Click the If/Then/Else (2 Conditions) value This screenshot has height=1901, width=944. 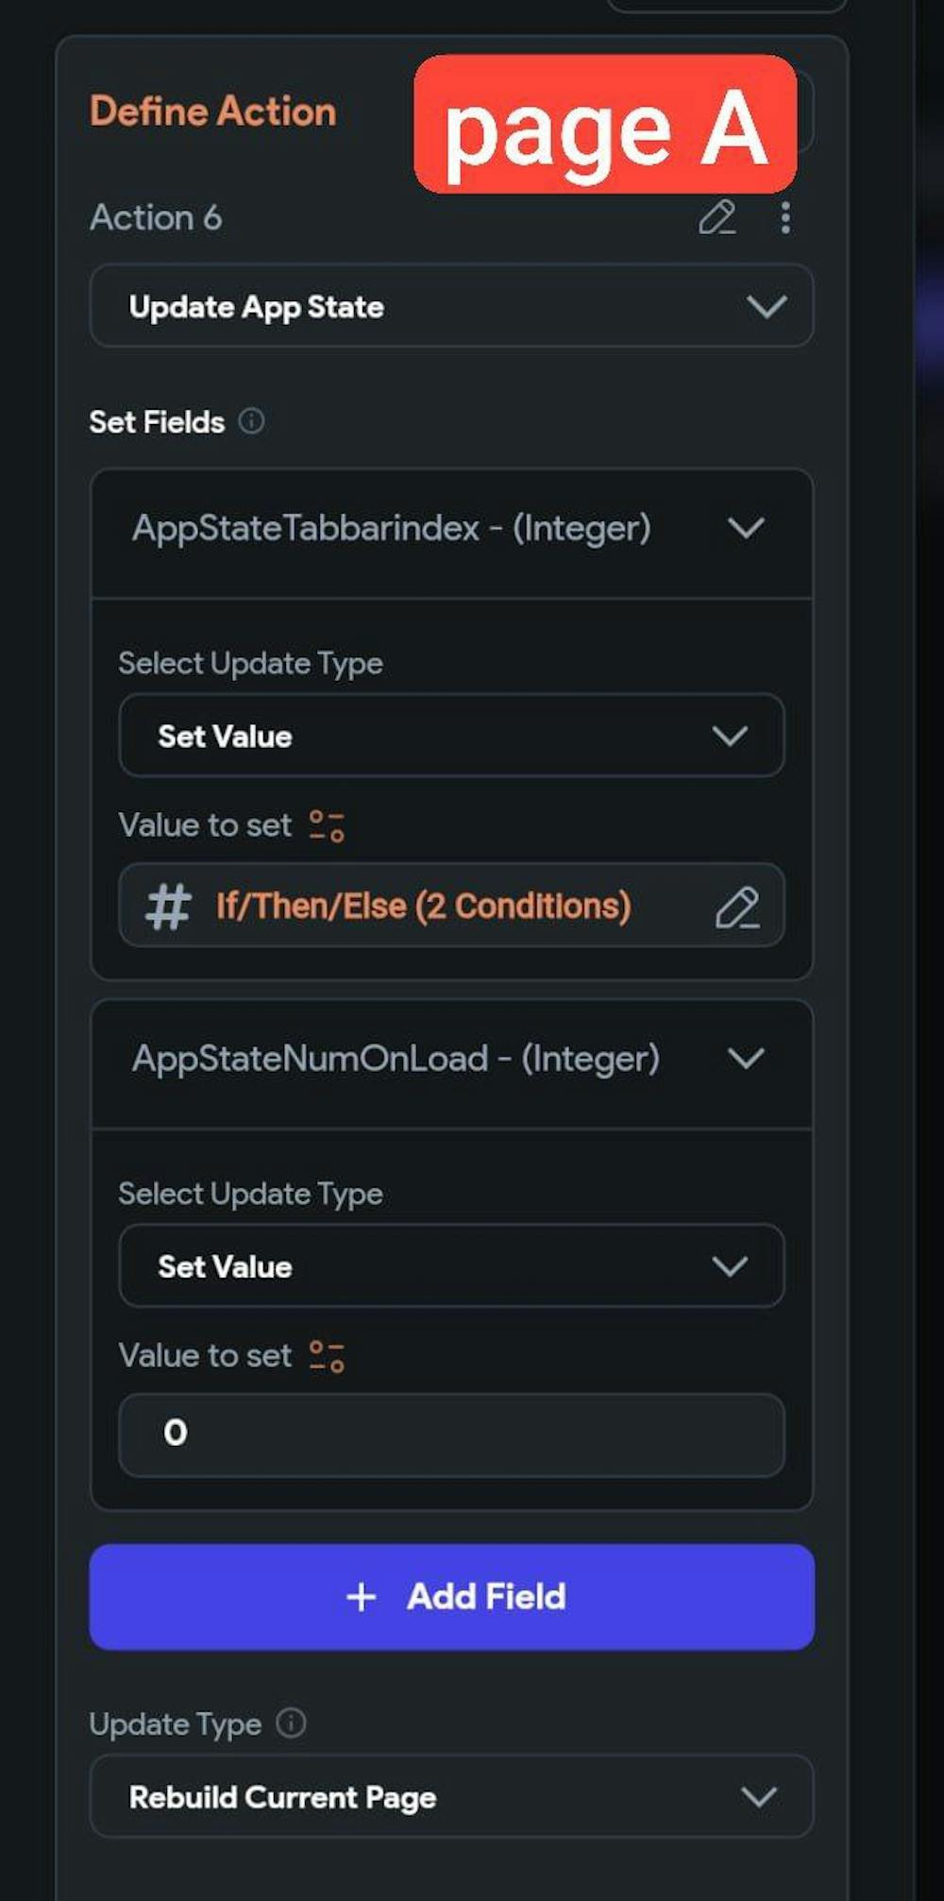[x=423, y=907]
